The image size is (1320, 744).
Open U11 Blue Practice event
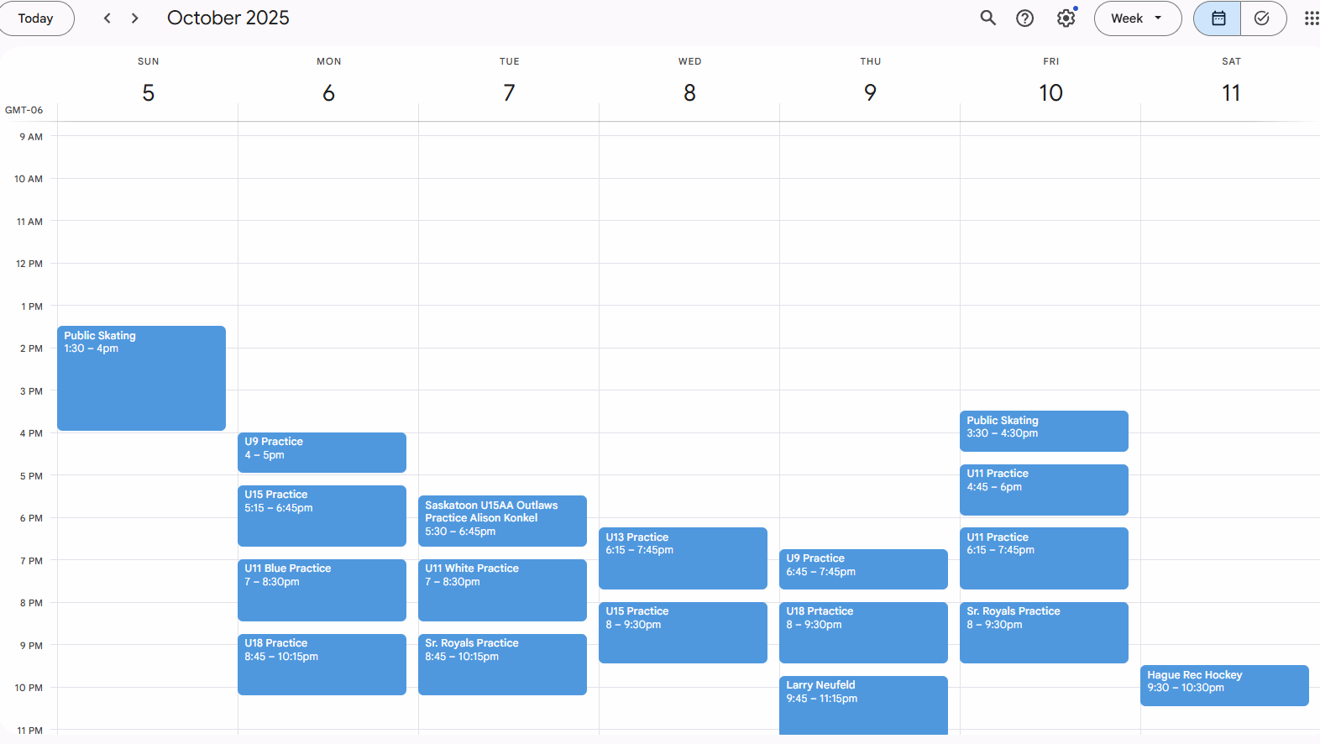point(322,589)
